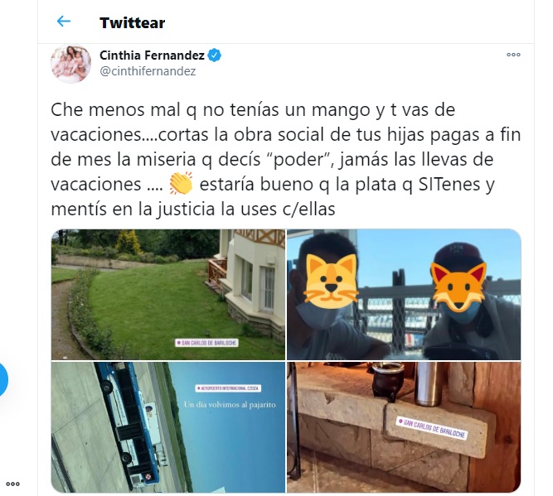Open the mate and thermos photo
Viewport: 553px width, 496px height.
click(x=404, y=427)
